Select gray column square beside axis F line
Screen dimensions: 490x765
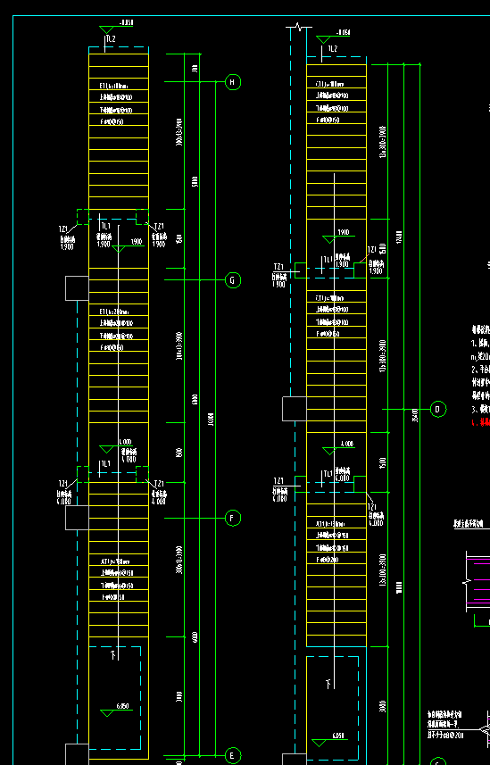(77, 518)
